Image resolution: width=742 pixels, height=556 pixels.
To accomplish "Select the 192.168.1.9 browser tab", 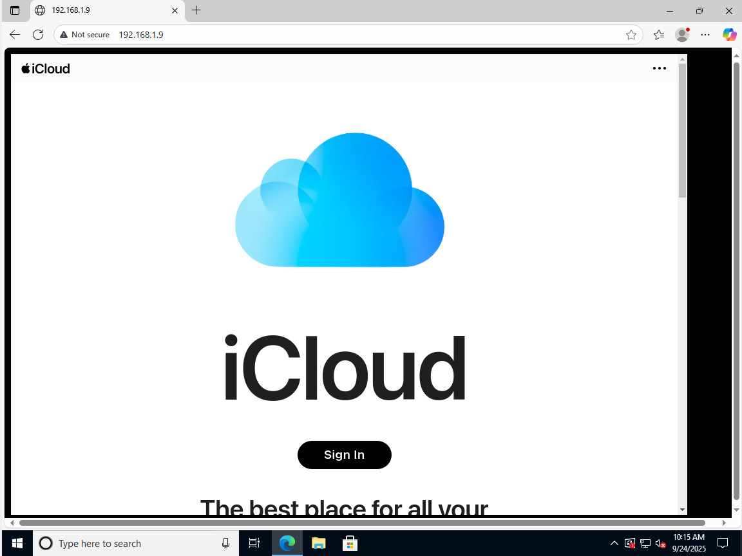I will click(x=108, y=10).
